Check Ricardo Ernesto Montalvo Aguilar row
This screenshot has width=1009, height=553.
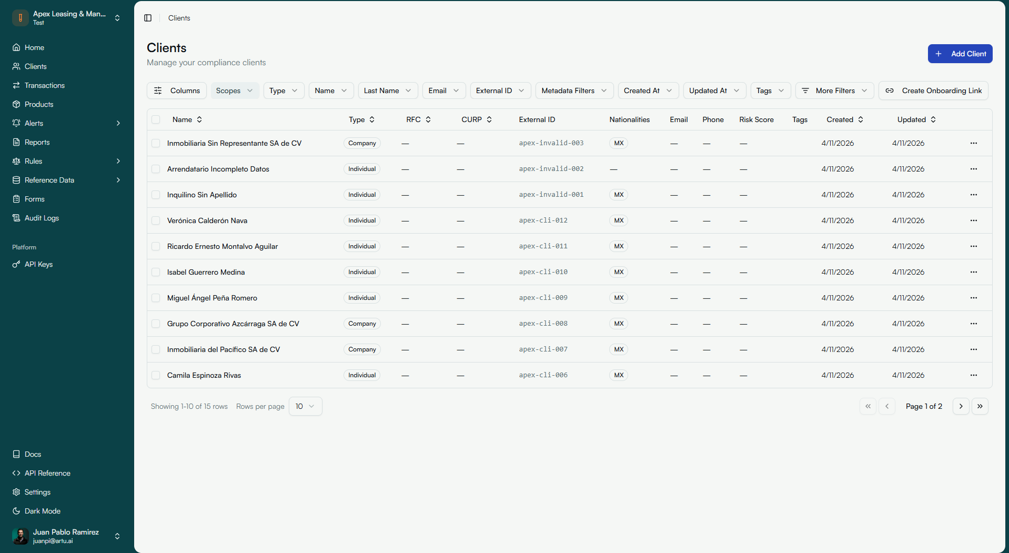(156, 246)
